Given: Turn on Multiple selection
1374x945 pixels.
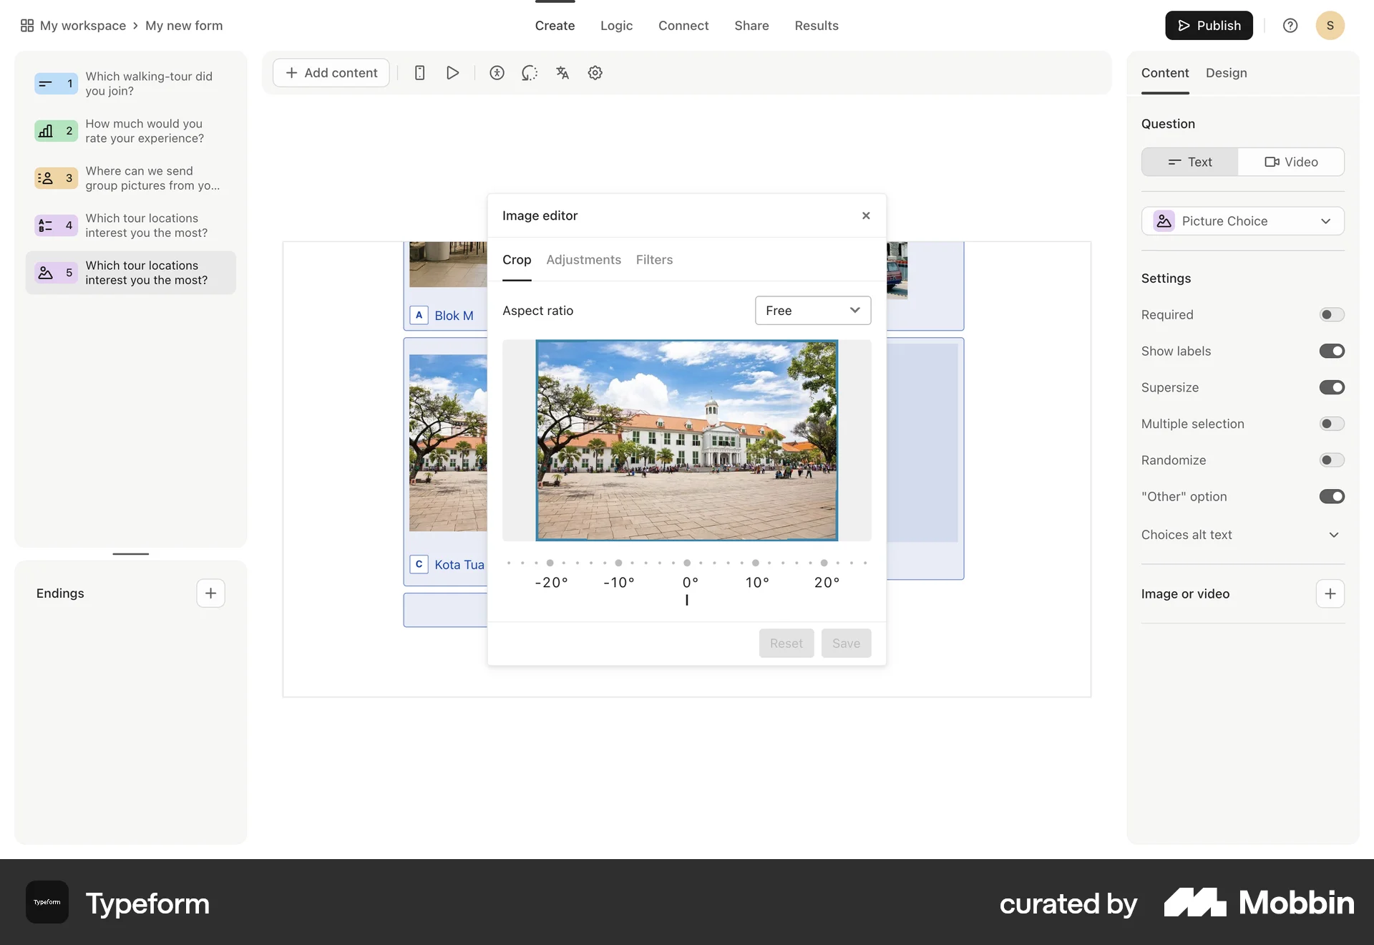Looking at the screenshot, I should pyautogui.click(x=1331, y=424).
